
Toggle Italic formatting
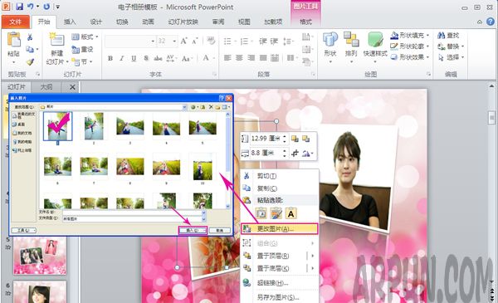(x=122, y=58)
